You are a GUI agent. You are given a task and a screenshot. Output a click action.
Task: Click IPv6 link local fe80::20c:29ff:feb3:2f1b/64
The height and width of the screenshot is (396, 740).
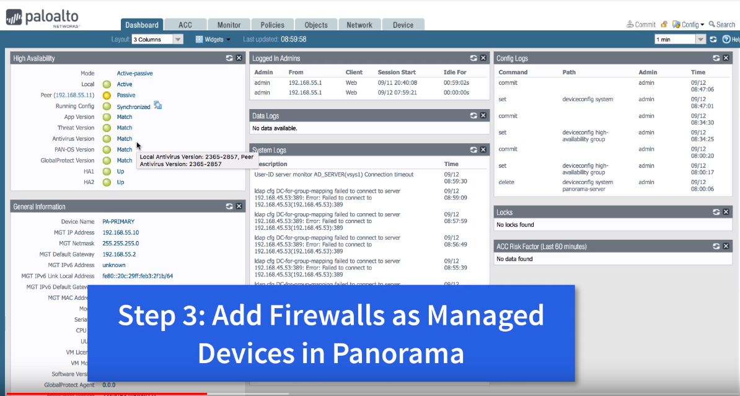(x=138, y=276)
